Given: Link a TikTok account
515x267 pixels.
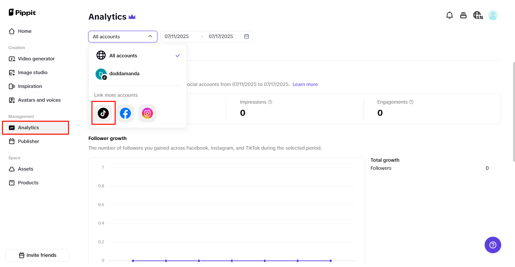Looking at the screenshot, I should click(x=103, y=113).
